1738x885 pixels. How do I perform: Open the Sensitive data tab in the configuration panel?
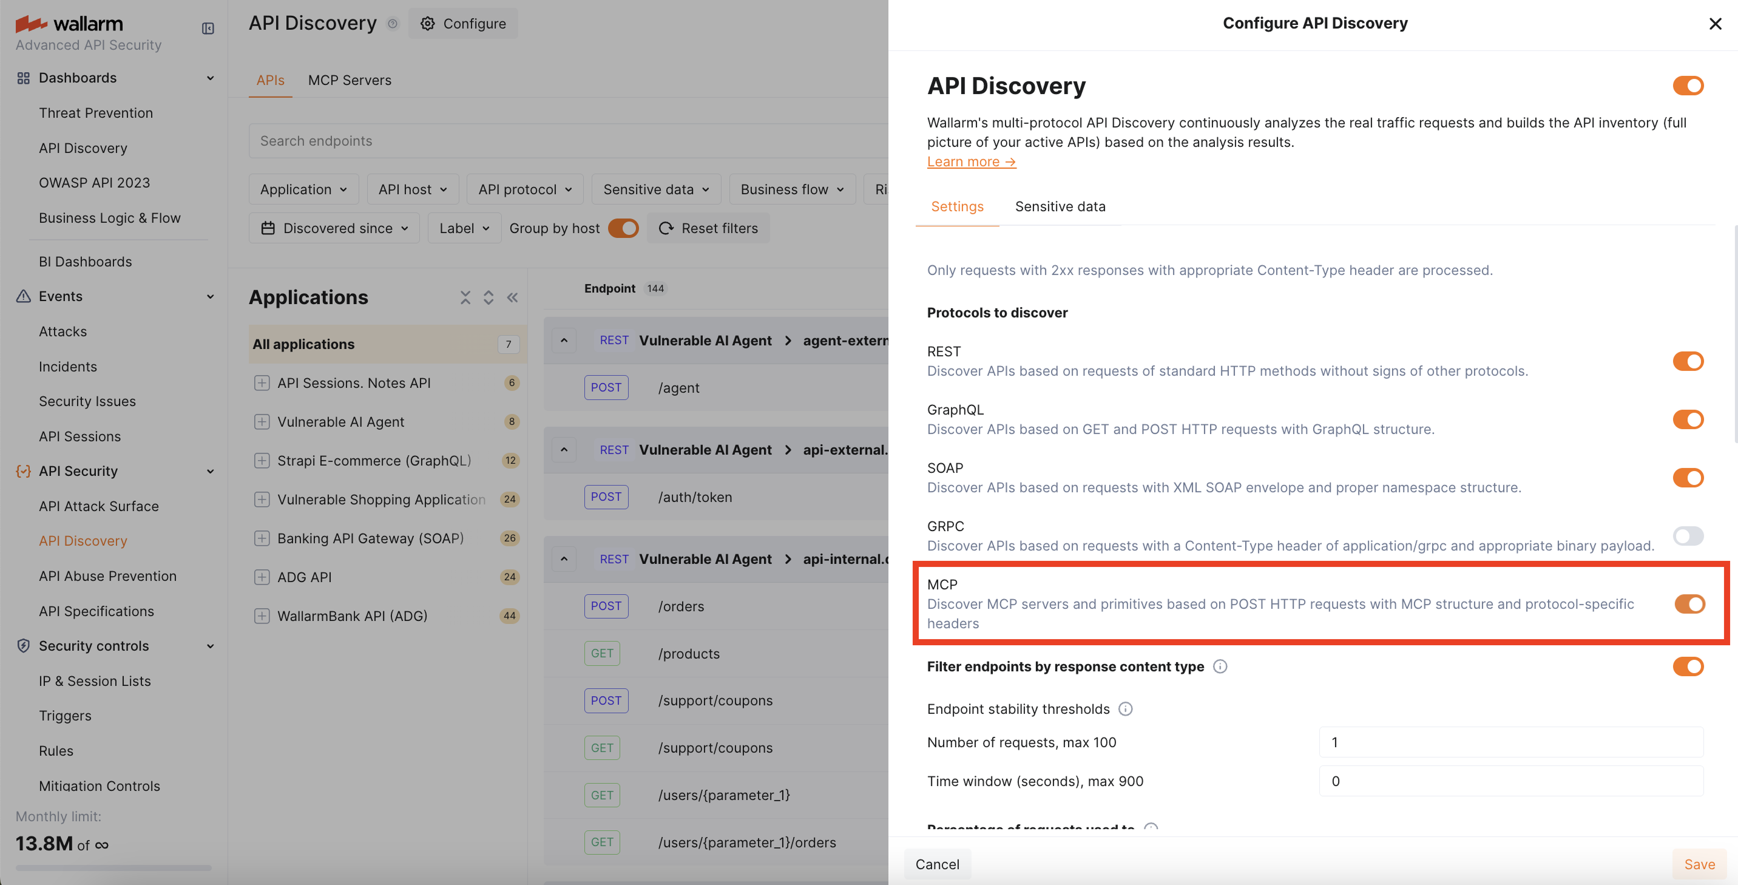click(1060, 206)
